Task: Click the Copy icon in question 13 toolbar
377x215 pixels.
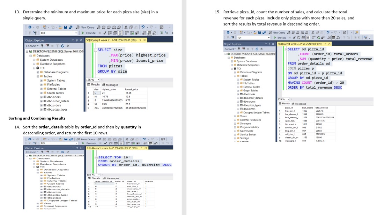Action: (x=131, y=27)
